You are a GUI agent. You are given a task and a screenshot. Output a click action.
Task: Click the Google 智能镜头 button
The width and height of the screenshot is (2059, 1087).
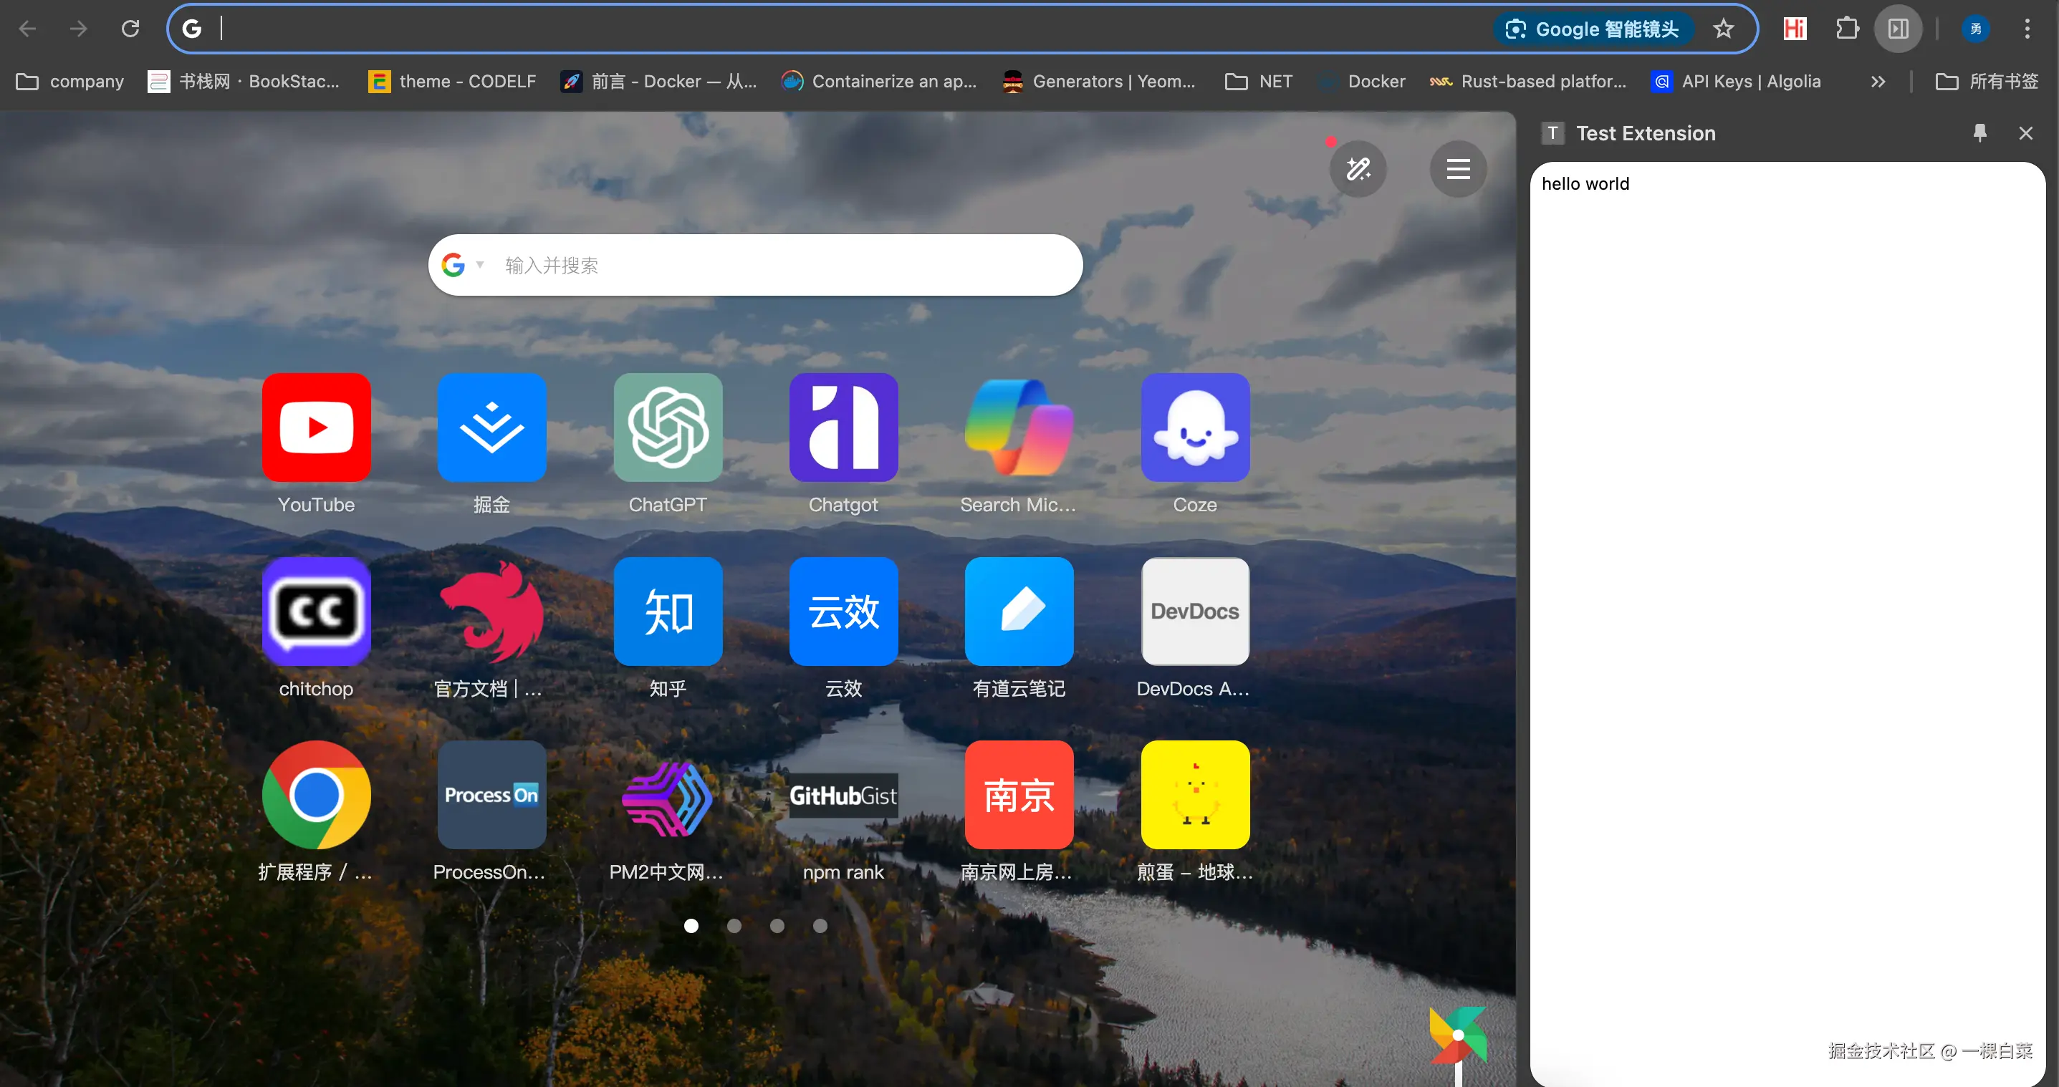click(x=1592, y=29)
